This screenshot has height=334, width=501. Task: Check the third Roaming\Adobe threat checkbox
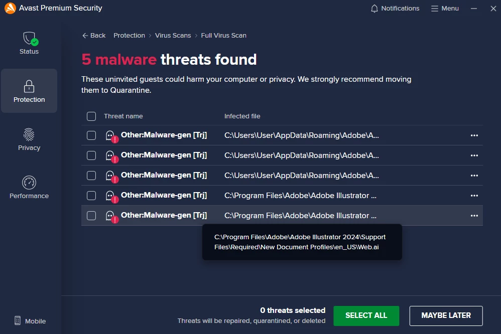pyautogui.click(x=91, y=176)
